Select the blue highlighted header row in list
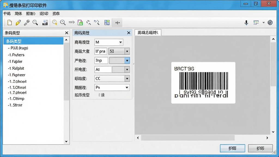Image resolution: width=279 pixels, height=157 pixels. [x=33, y=41]
